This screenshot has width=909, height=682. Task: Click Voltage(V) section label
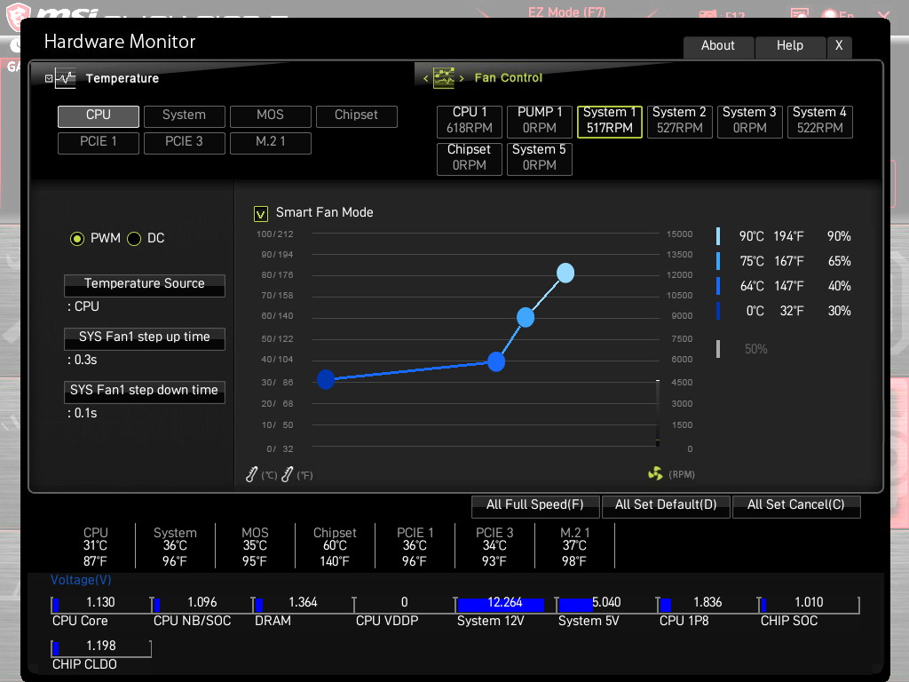pyautogui.click(x=81, y=580)
